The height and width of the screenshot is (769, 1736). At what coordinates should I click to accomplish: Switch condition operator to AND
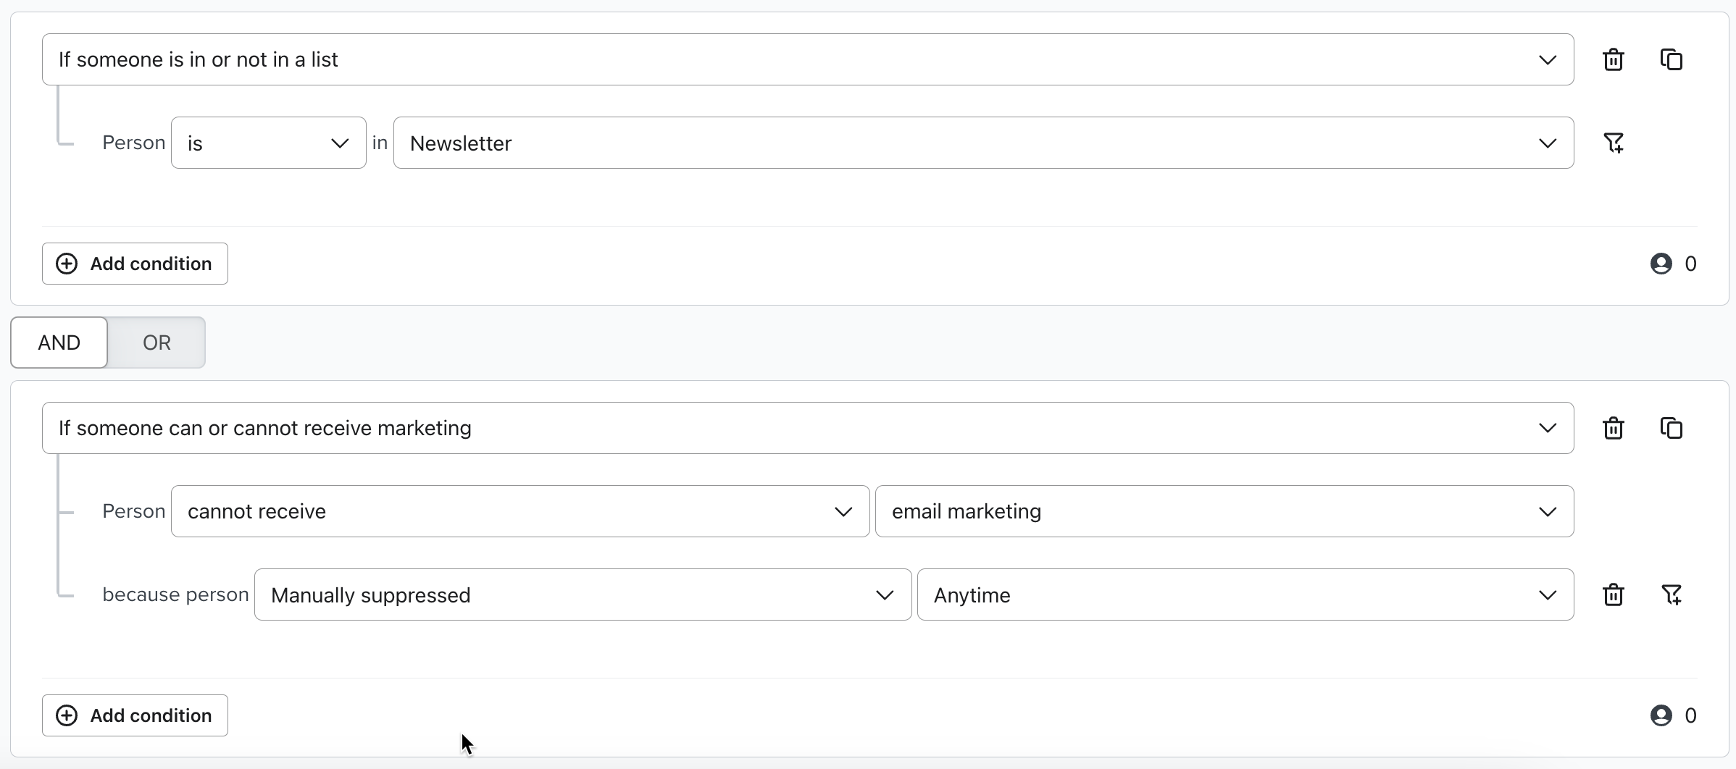coord(59,343)
